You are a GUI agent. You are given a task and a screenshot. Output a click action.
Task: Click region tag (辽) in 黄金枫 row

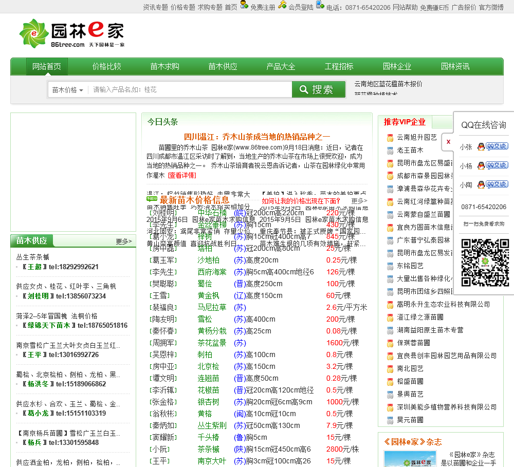click(x=240, y=295)
